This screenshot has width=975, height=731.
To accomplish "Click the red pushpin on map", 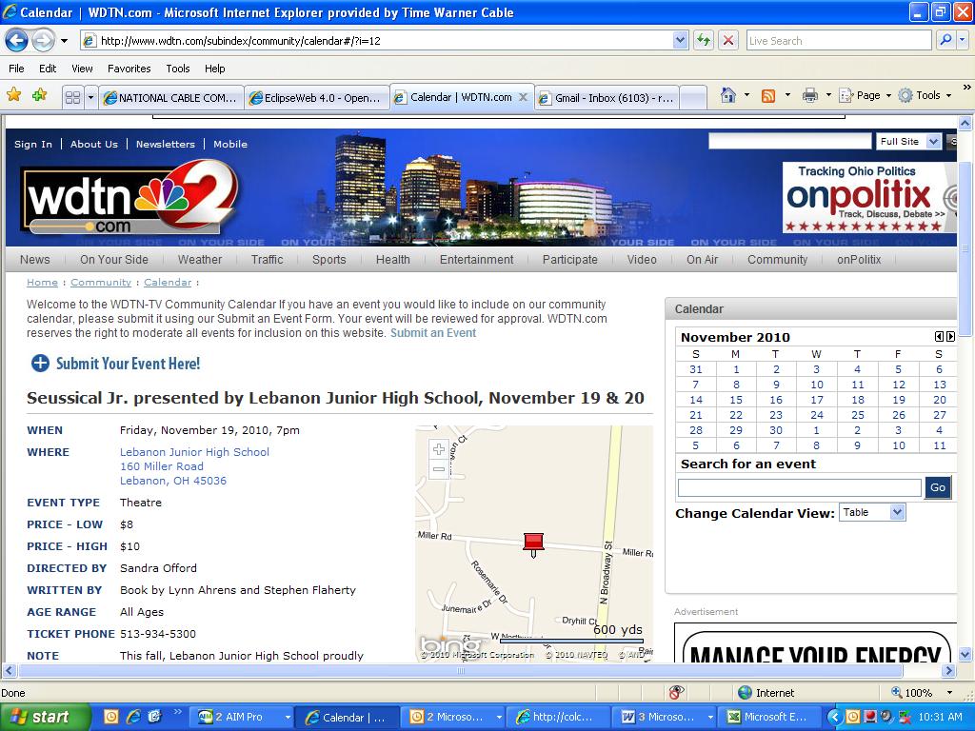I will tap(533, 543).
